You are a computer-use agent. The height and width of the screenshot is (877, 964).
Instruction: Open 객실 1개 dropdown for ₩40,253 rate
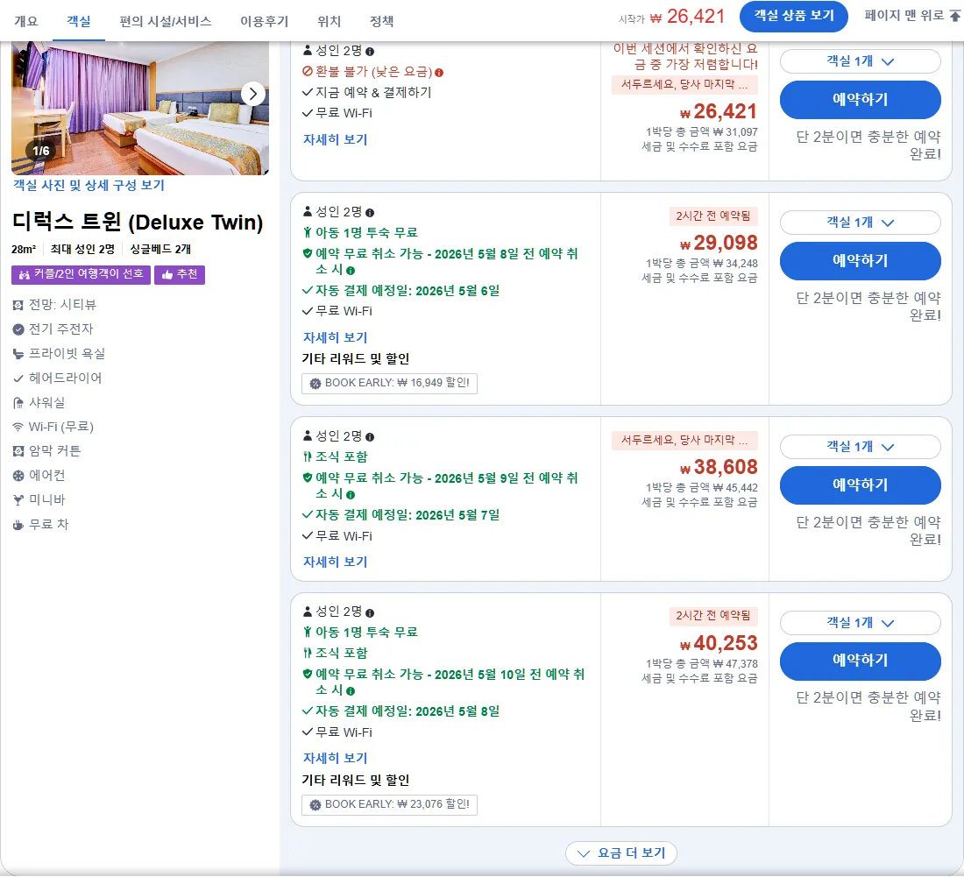coord(860,623)
